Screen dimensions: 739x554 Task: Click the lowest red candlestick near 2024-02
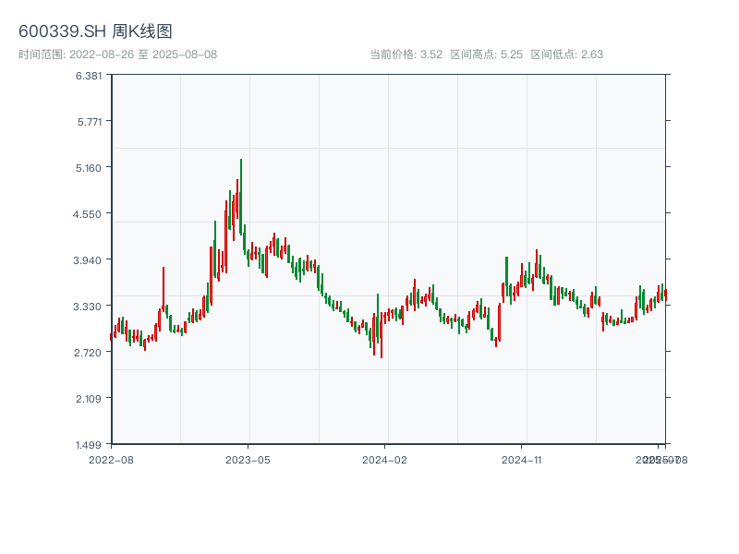tap(382, 335)
